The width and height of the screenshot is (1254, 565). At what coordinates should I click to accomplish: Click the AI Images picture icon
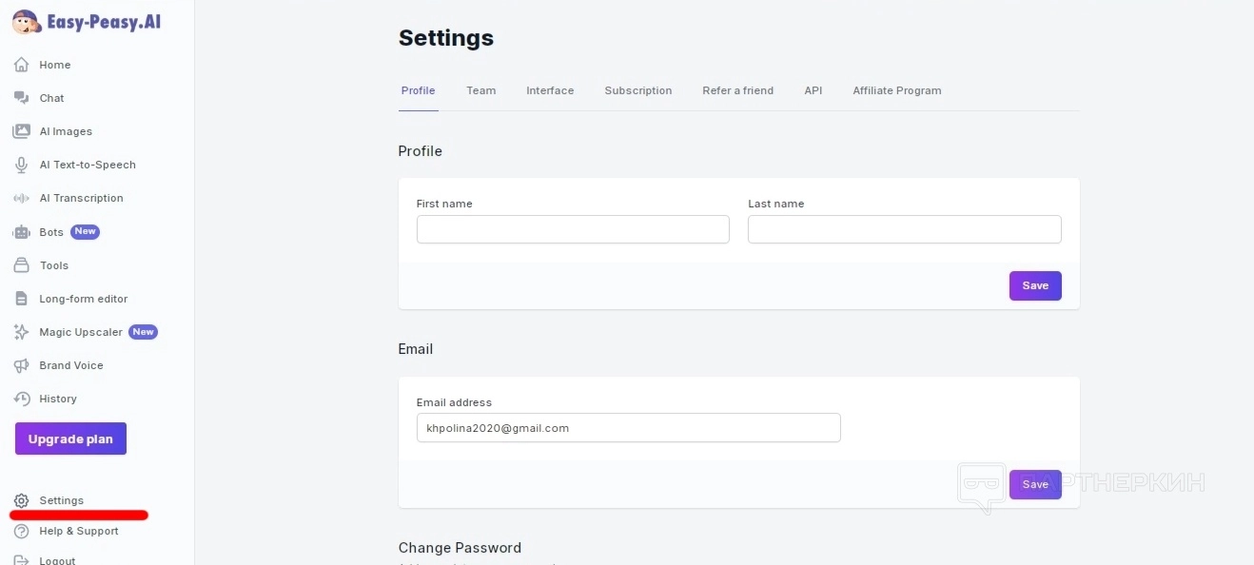tap(21, 131)
